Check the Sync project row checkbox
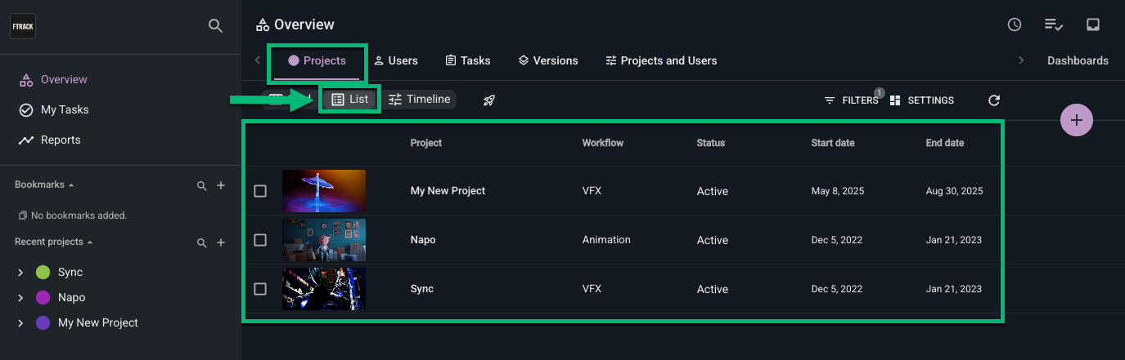Image resolution: width=1125 pixels, height=360 pixels. [260, 289]
